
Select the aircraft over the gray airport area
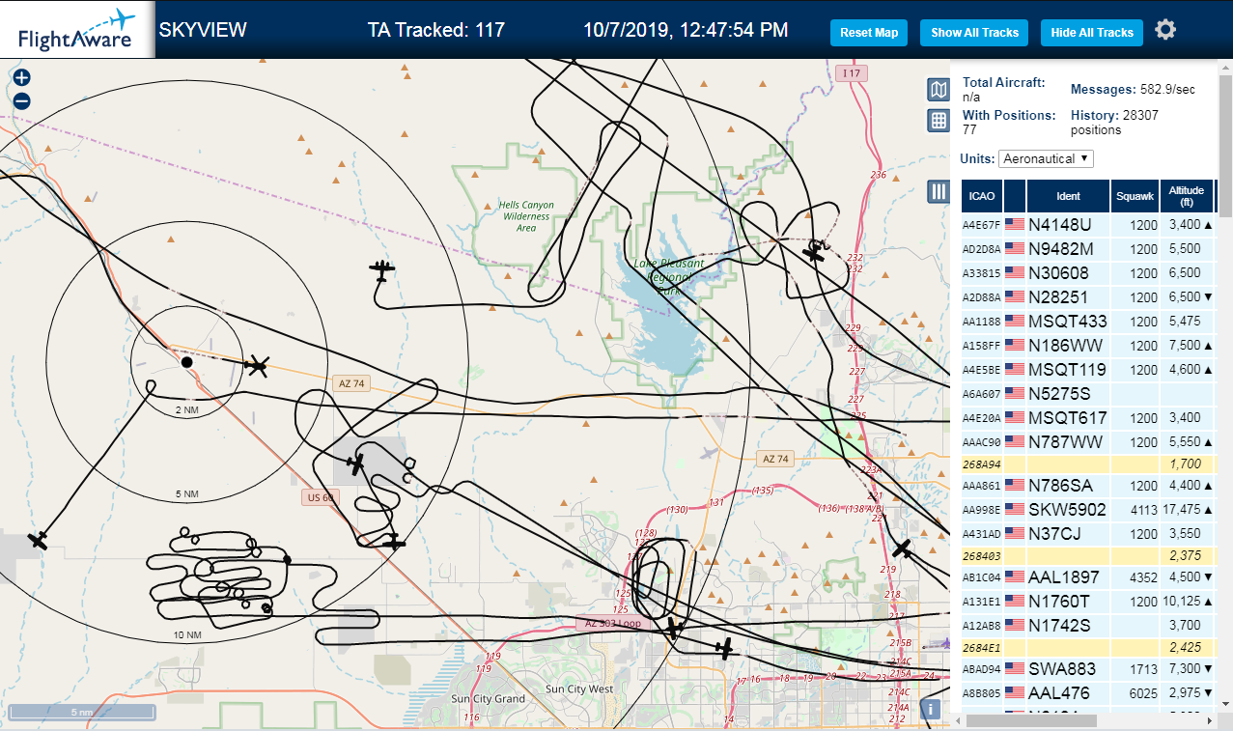(x=356, y=464)
